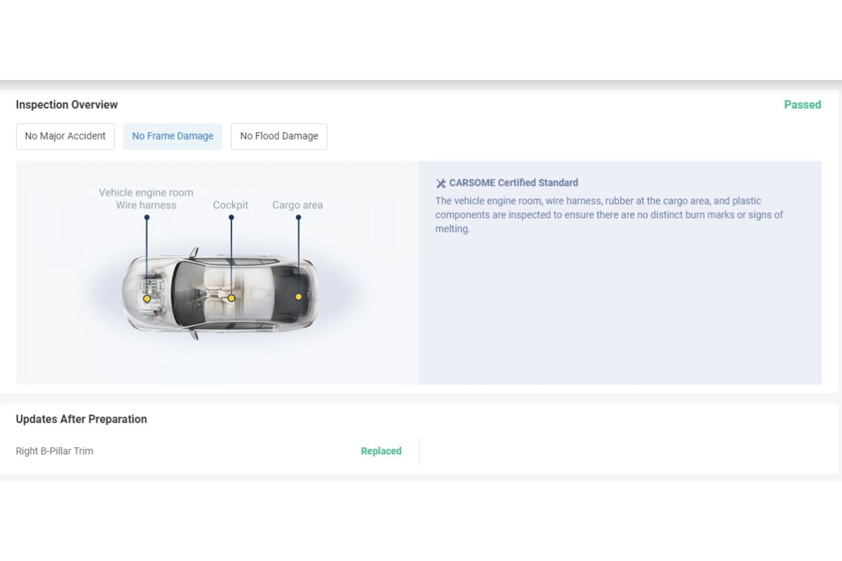Click the green Passed status text
This screenshot has height=561, width=842.
(802, 104)
